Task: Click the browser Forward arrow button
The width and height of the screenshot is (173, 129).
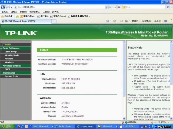Action: [x=8, y=7]
